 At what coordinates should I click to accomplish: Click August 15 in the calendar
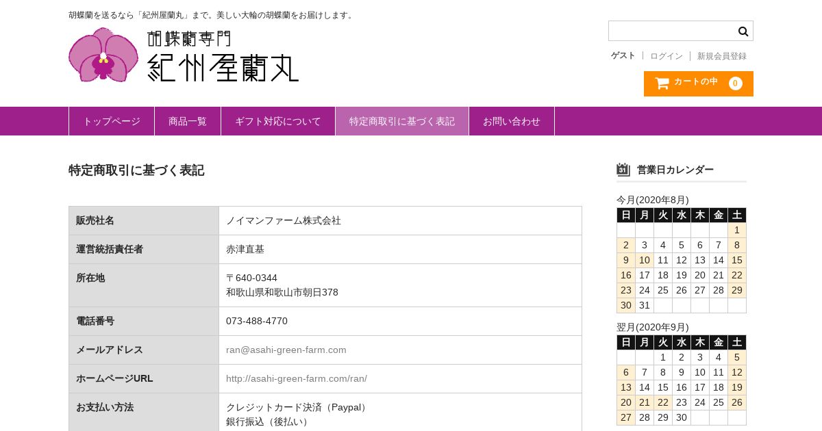[737, 260]
